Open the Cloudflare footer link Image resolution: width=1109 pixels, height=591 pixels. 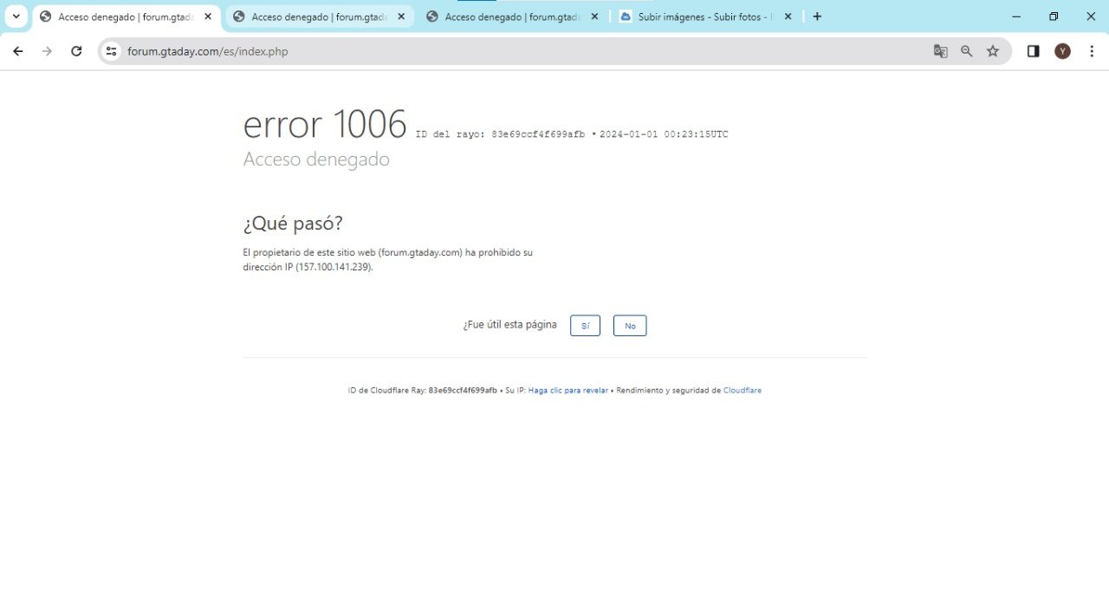pyautogui.click(x=743, y=391)
